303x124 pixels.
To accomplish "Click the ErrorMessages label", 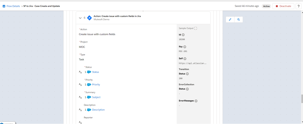I will pyautogui.click(x=186, y=101).
